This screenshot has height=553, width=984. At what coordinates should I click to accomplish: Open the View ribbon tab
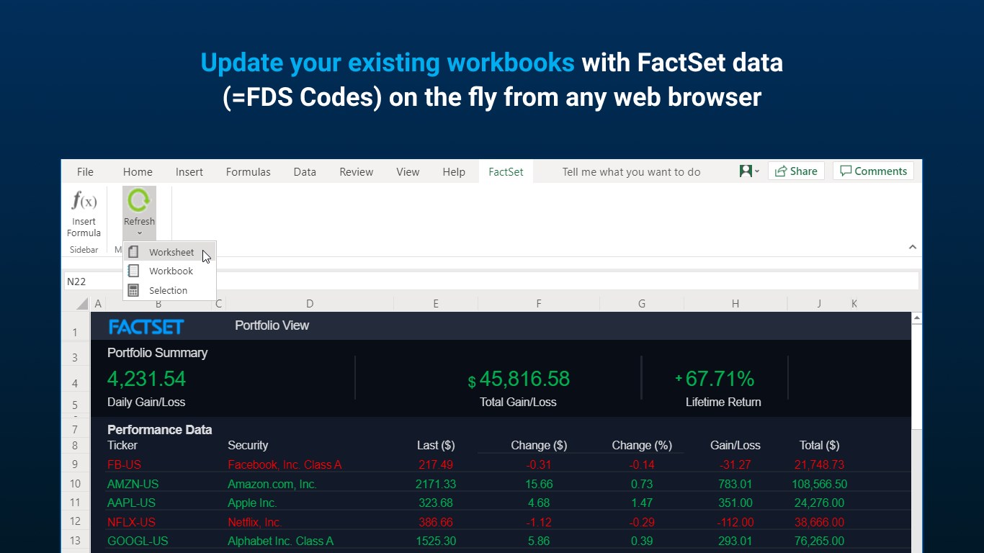point(408,171)
